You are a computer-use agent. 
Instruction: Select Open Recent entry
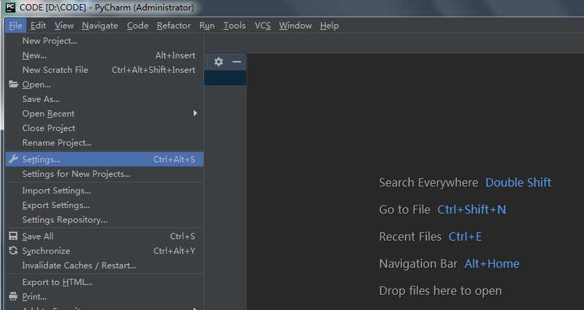point(105,114)
